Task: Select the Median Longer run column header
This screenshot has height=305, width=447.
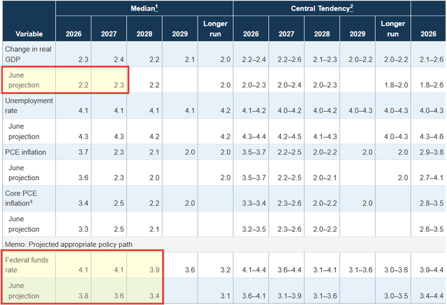Action: [215, 29]
